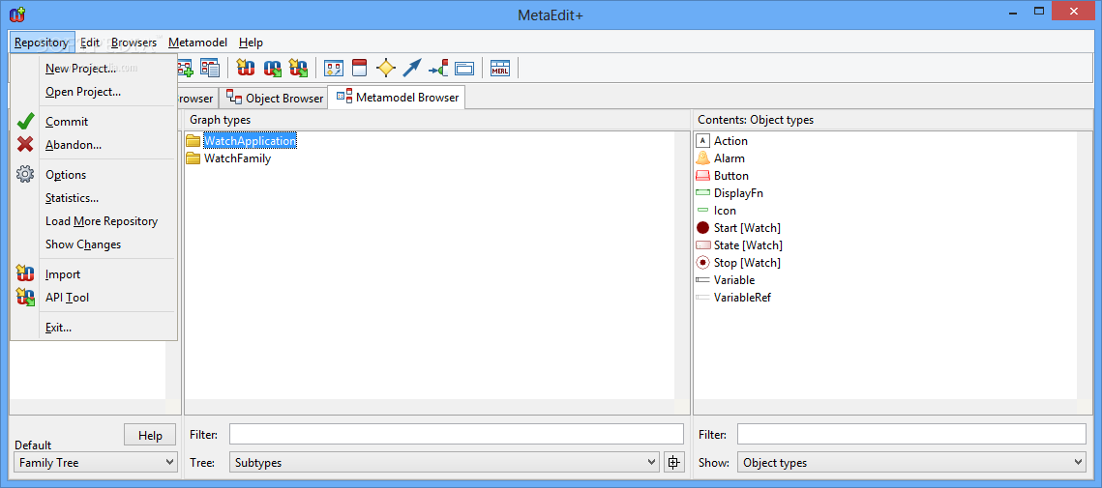Open the Graph Tool toolbar icon

(333, 68)
